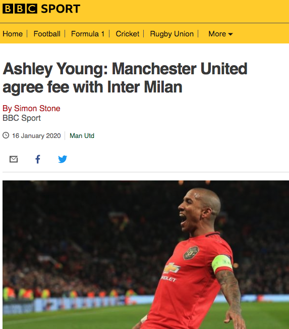Open the Football section
Image resolution: width=289 pixels, height=329 pixels.
tap(47, 34)
